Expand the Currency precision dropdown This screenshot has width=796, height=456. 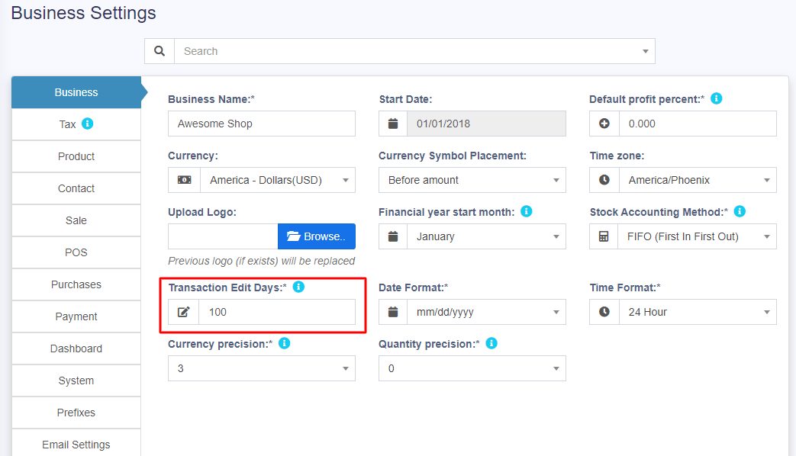[x=261, y=368]
